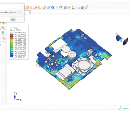Expand the dropdown below the toolbar
The height and width of the screenshot is (113, 131).
click(30, 13)
